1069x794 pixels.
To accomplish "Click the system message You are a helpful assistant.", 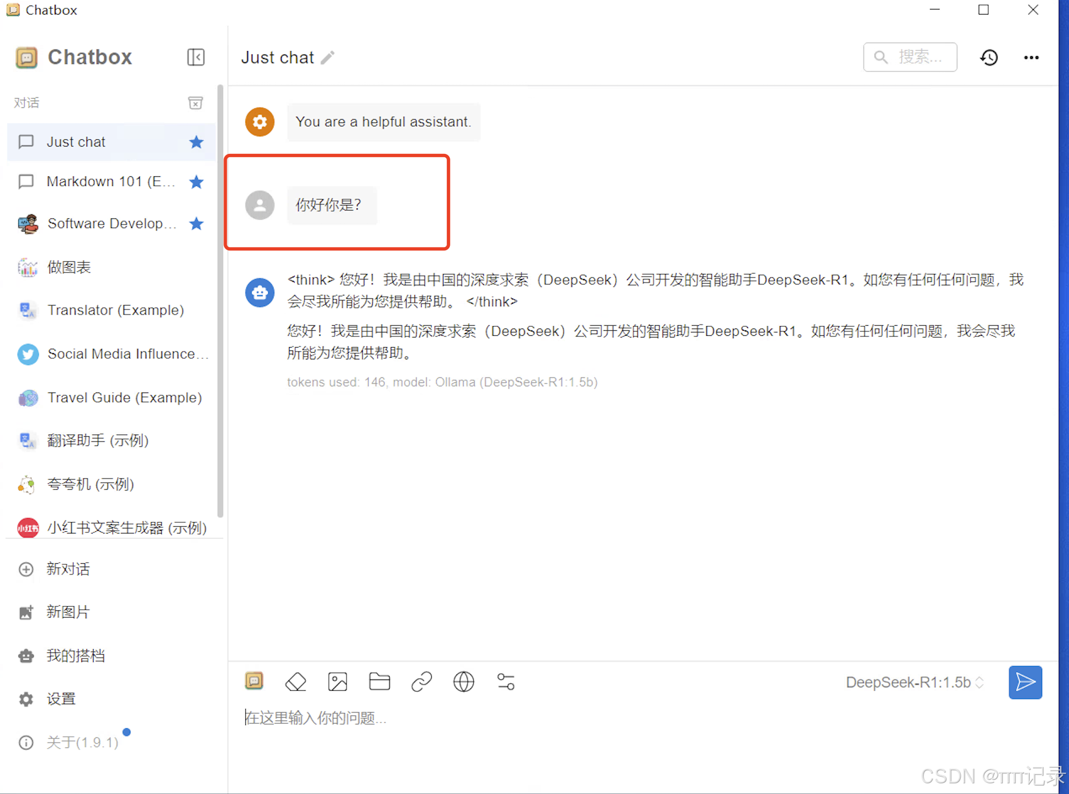I will (383, 122).
